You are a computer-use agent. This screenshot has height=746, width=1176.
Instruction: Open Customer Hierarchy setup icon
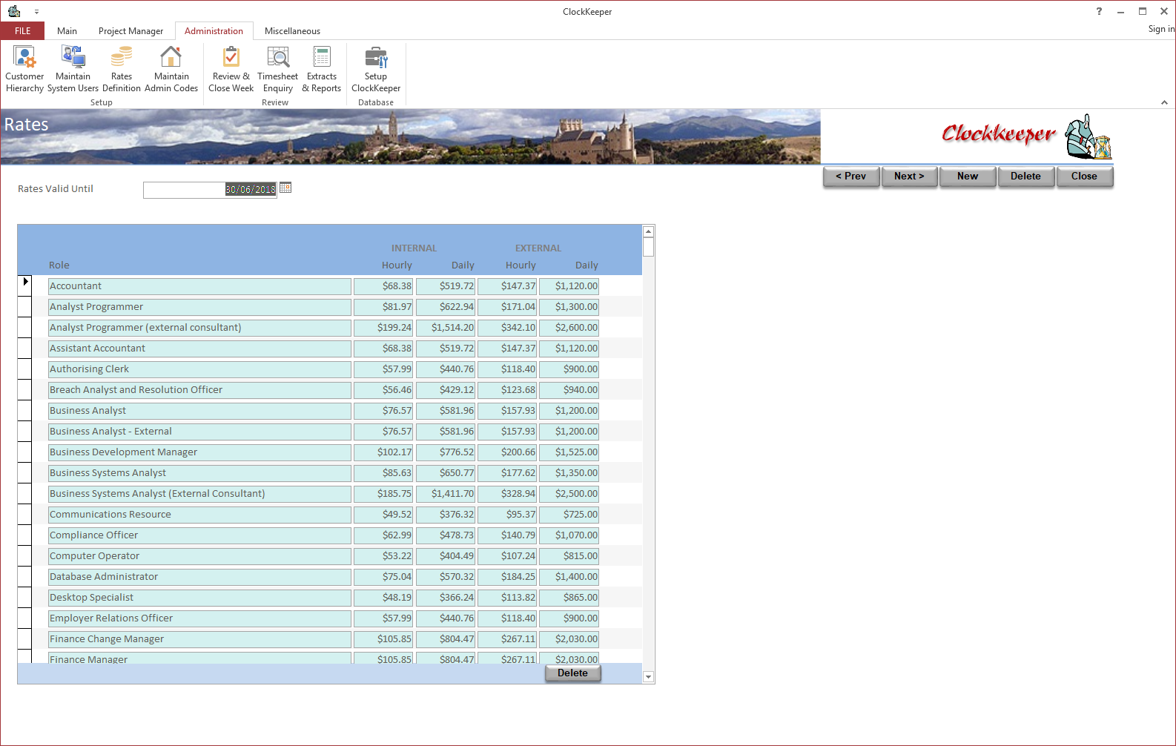click(24, 69)
